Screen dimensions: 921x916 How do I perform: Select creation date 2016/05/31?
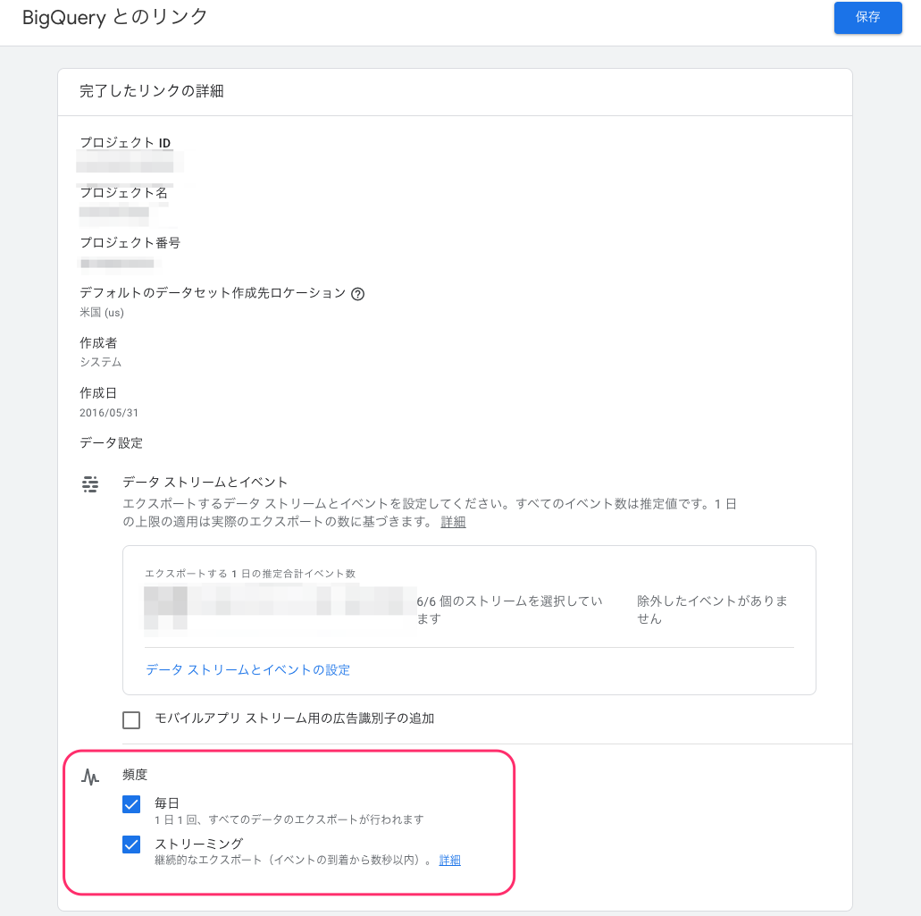coord(109,413)
